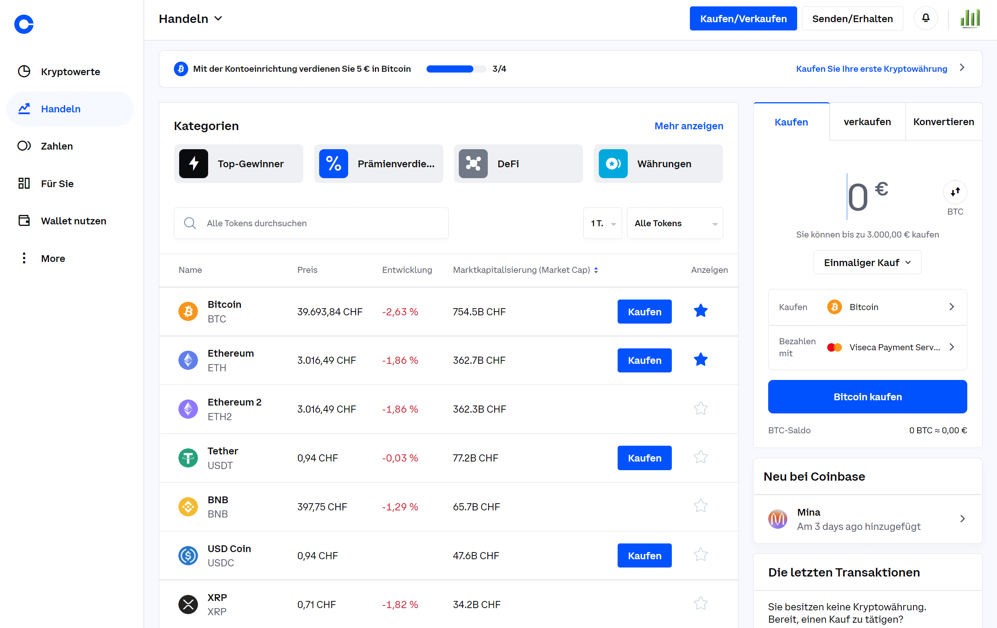Click Mehr anzeigen link

coord(688,126)
